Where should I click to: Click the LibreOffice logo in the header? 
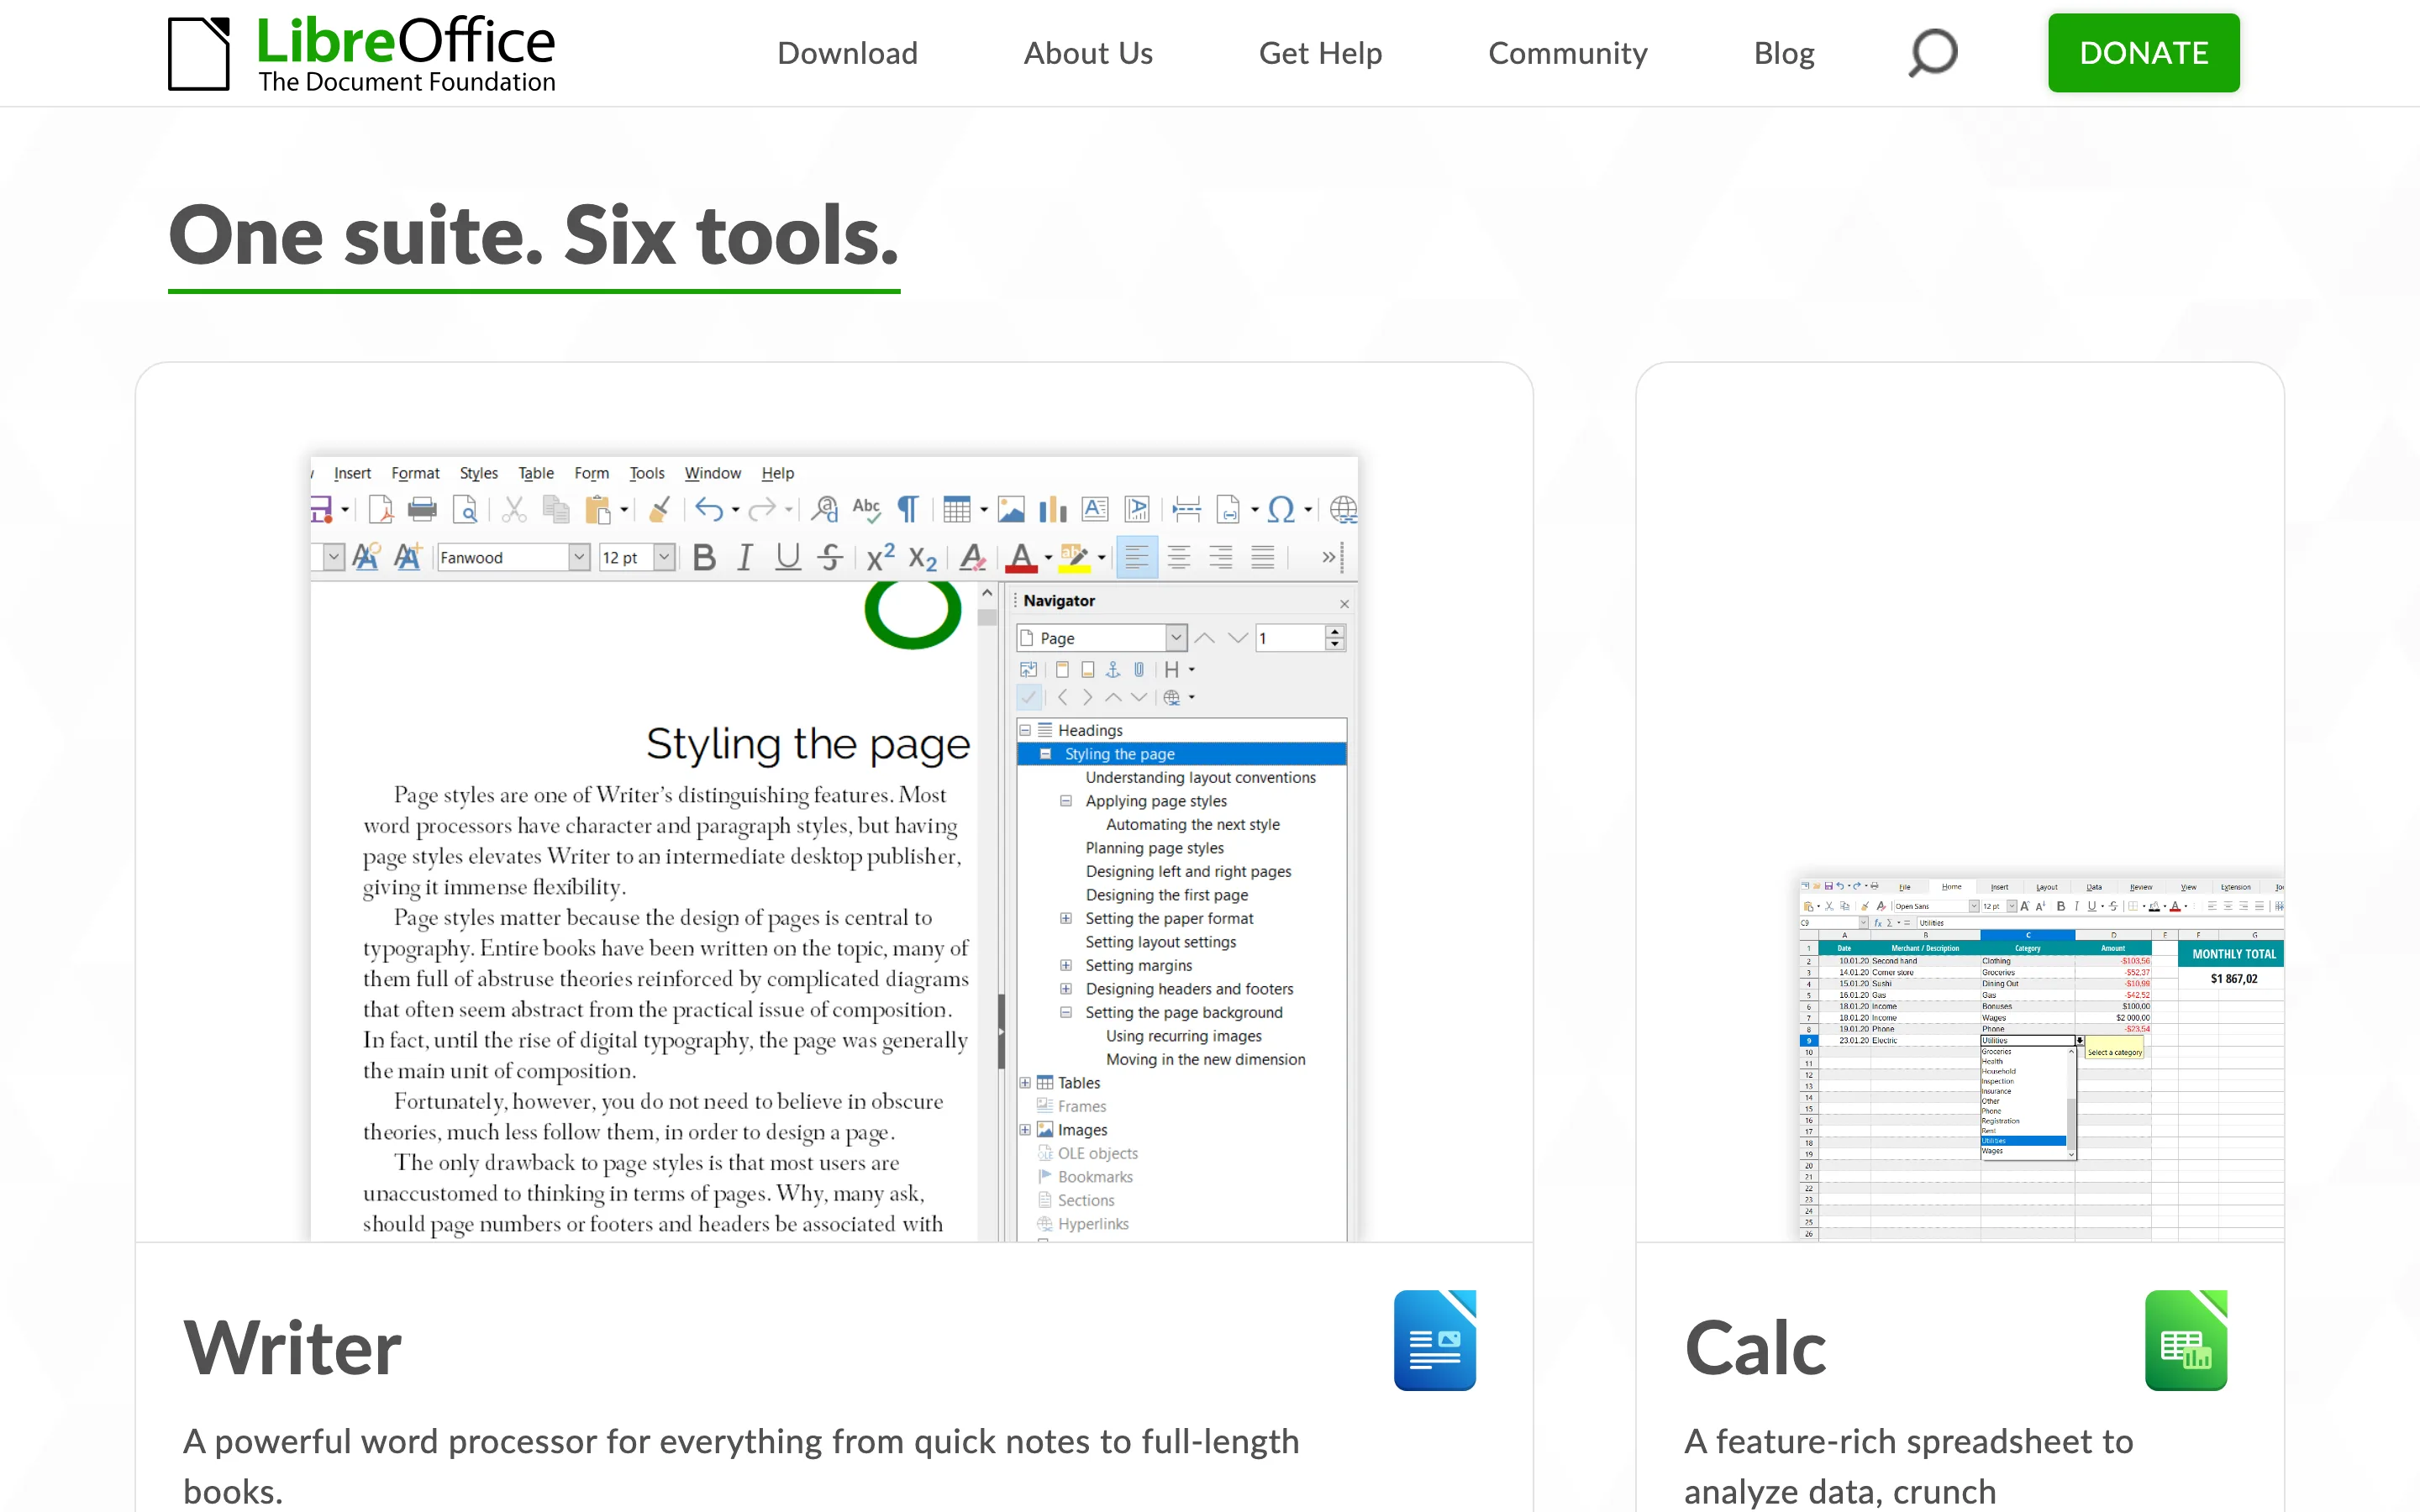(362, 53)
